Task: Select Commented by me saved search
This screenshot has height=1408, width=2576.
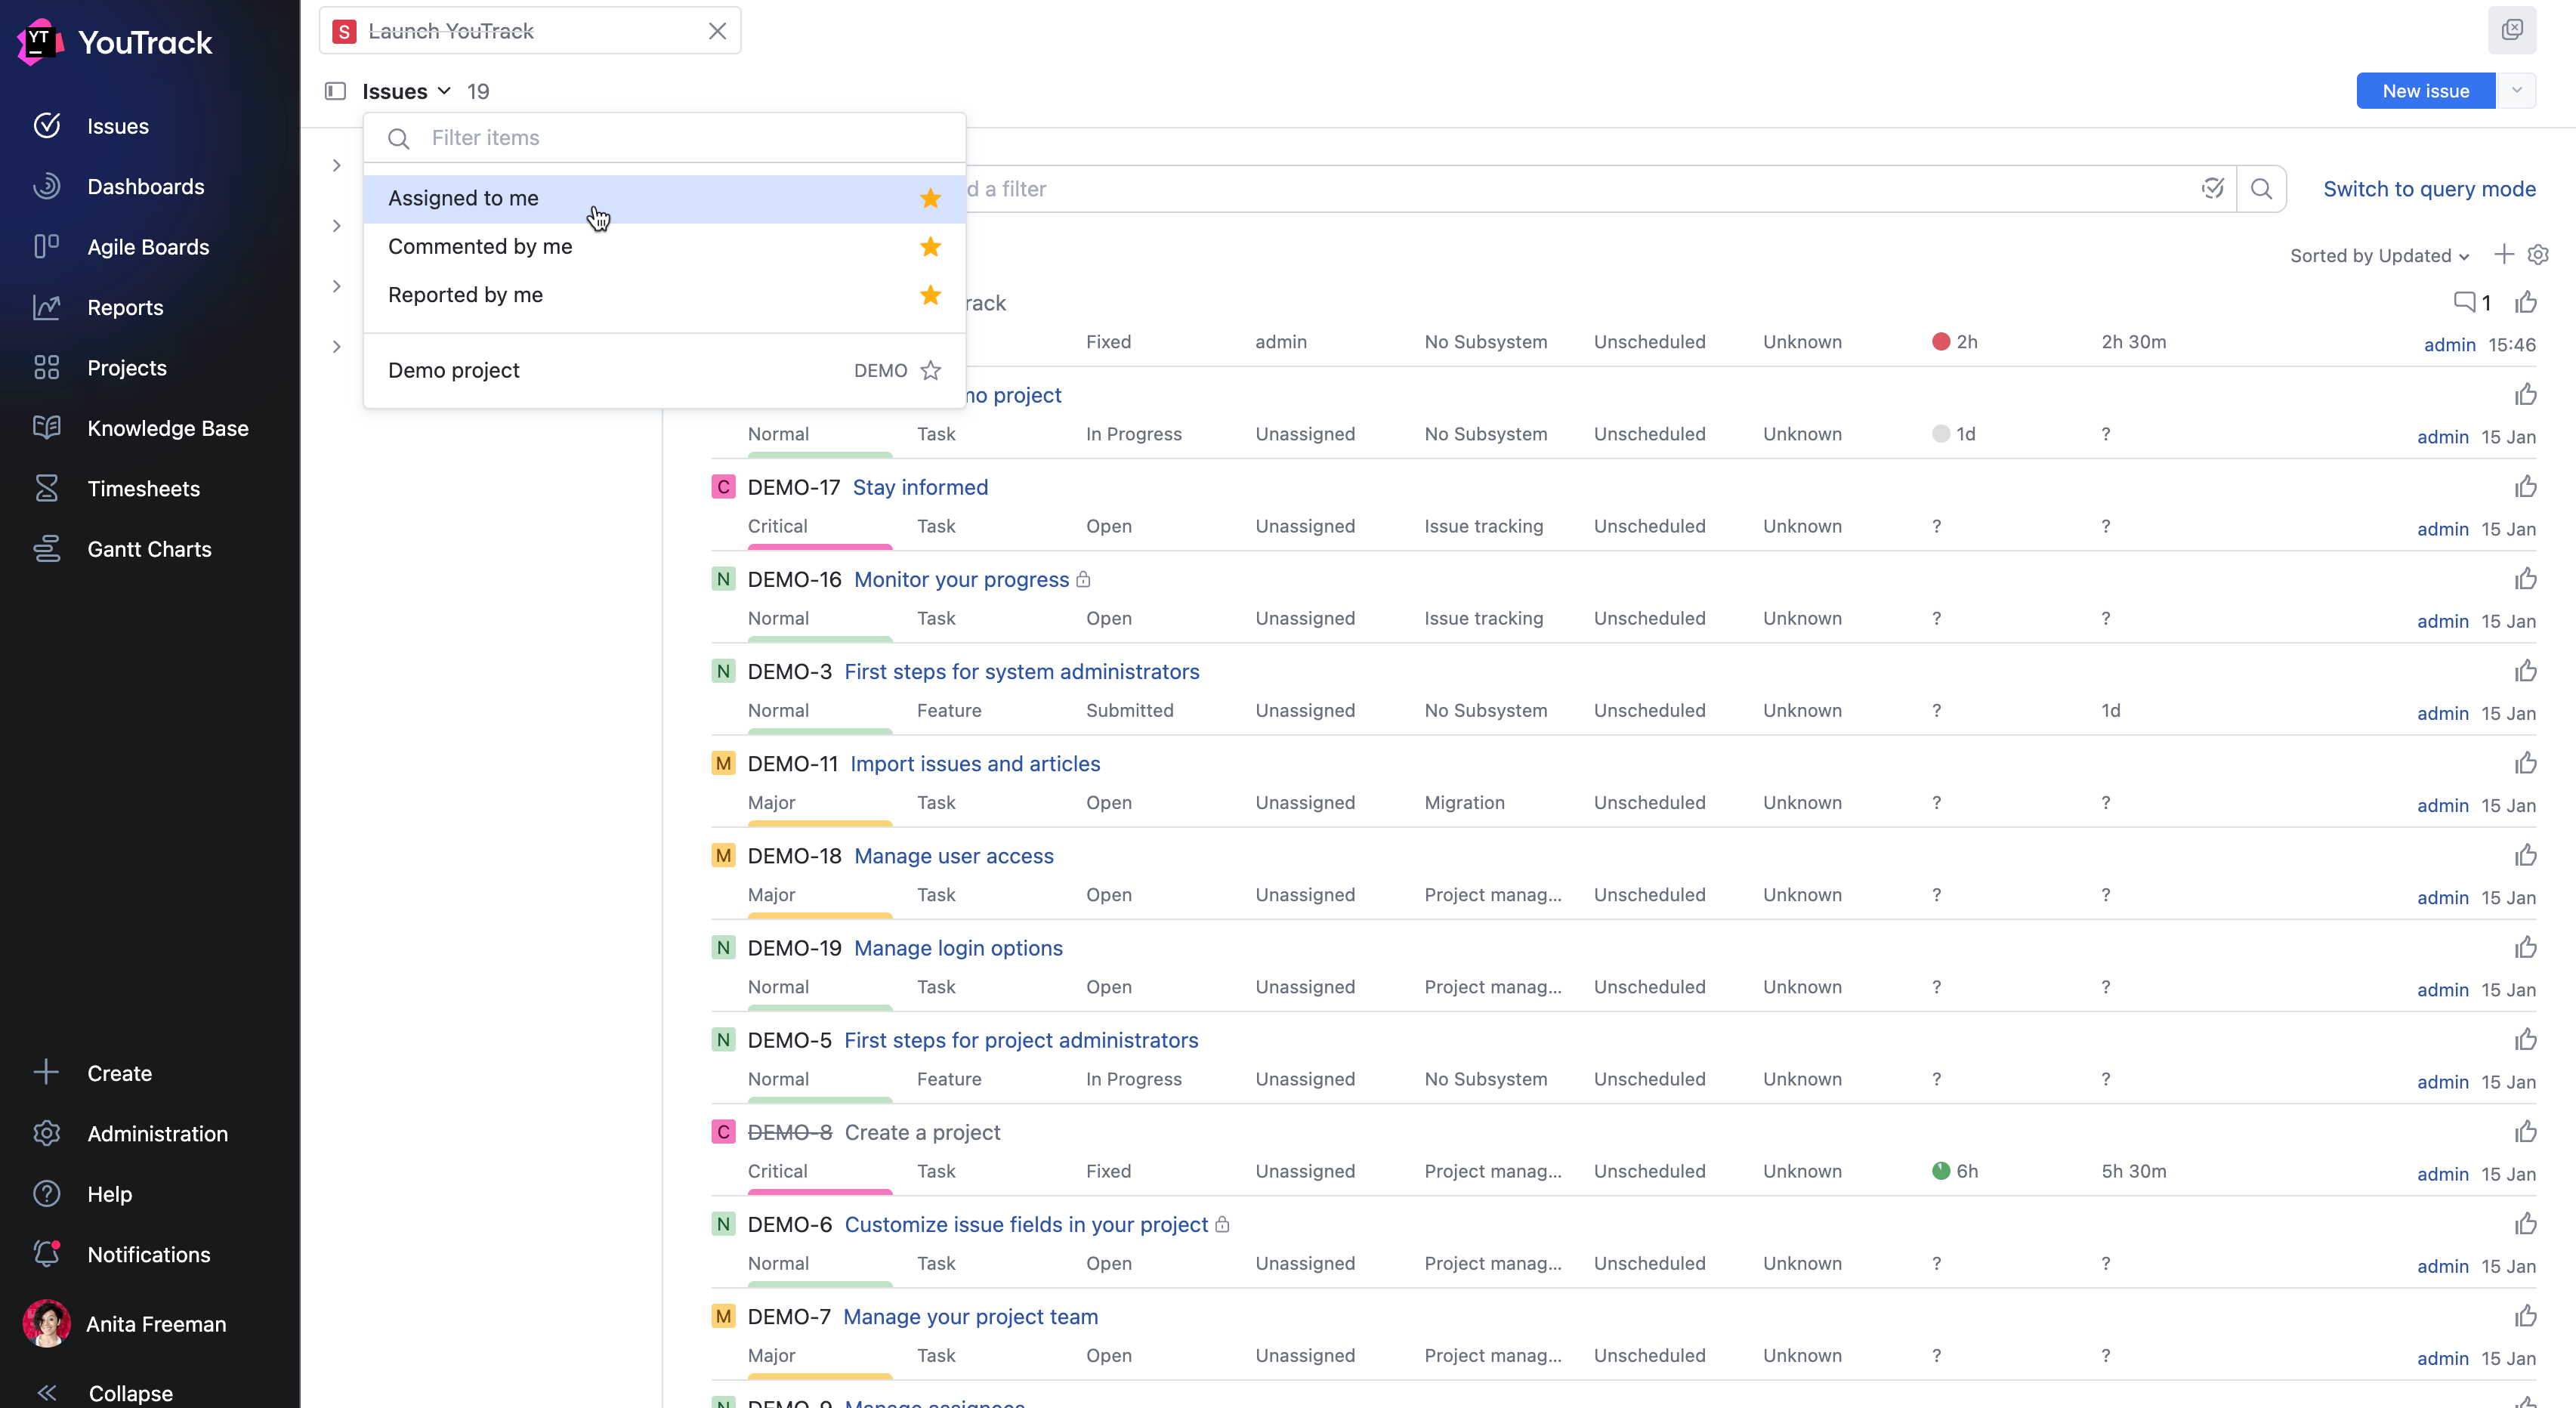Action: point(664,246)
